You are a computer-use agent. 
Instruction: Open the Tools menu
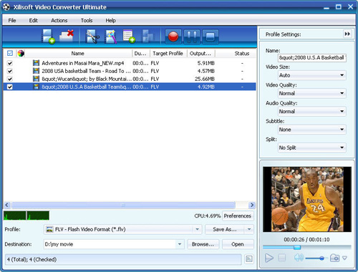click(87, 21)
